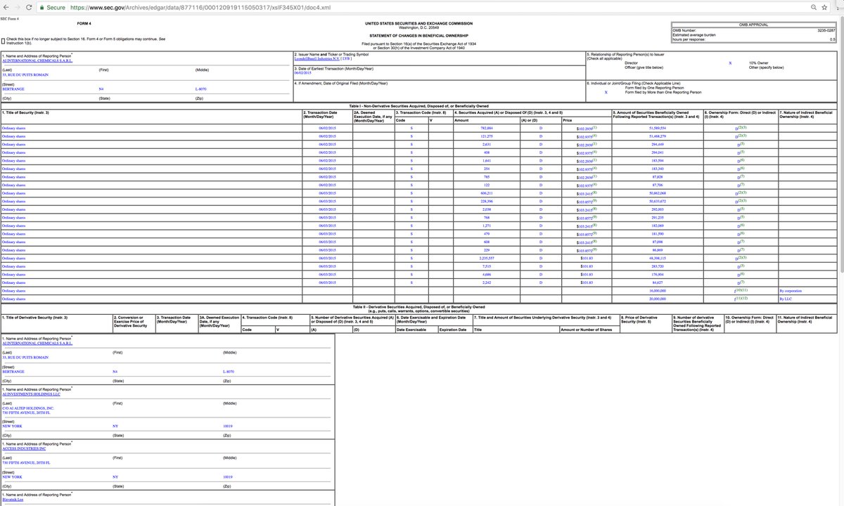The height and width of the screenshot is (506, 844).
Task: Open the zoom magnifier icon in address bar
Action: tap(814, 7)
